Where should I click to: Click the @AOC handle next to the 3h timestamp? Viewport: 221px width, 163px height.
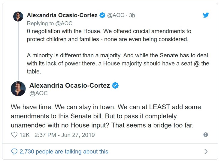coord(116,15)
